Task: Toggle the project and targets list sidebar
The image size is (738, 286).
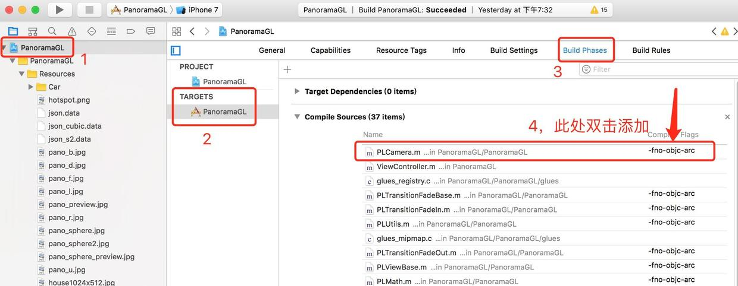Action: tap(176, 50)
